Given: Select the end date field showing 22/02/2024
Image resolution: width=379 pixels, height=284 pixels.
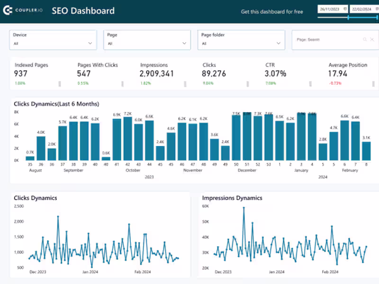Looking at the screenshot, I should (x=361, y=9).
